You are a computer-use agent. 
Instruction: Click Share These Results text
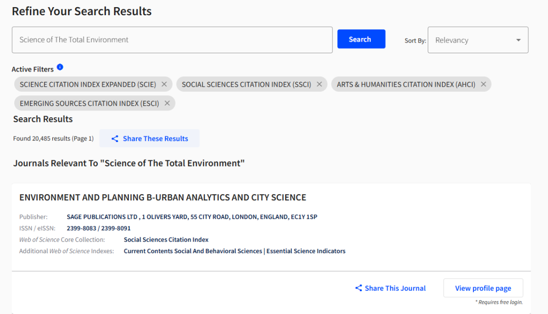pos(155,138)
